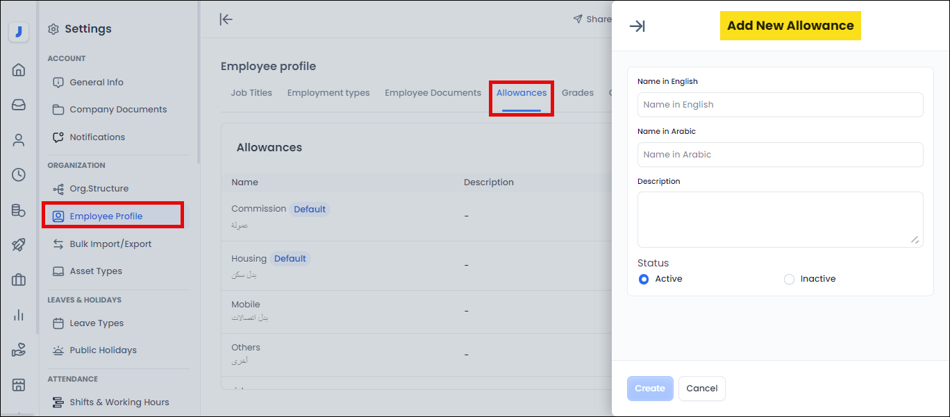Click the home icon in left sidebar
Image resolution: width=950 pixels, height=417 pixels.
(19, 69)
